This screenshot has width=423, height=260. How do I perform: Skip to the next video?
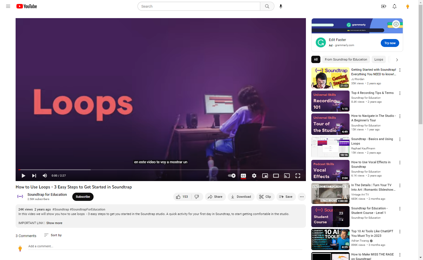34,176
